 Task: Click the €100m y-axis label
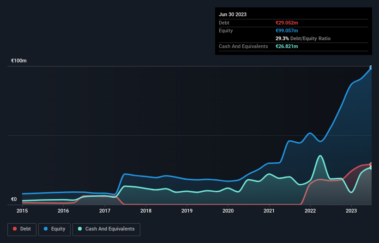[19, 61]
